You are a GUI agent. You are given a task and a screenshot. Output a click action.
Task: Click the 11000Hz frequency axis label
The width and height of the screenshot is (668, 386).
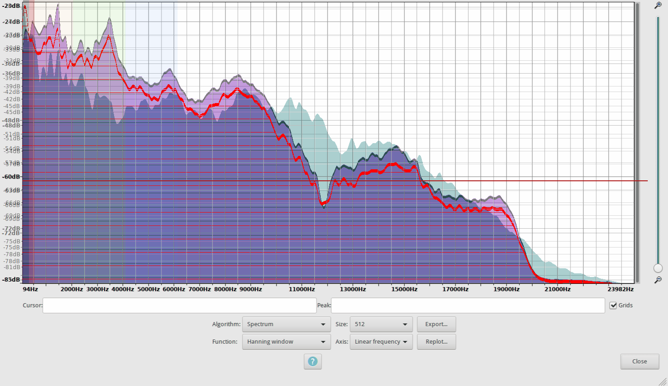click(302, 289)
